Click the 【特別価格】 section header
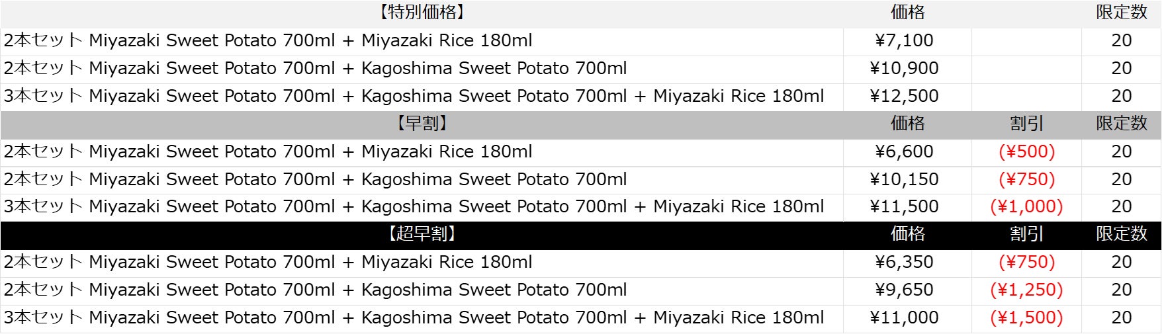The image size is (1162, 334). [422, 13]
